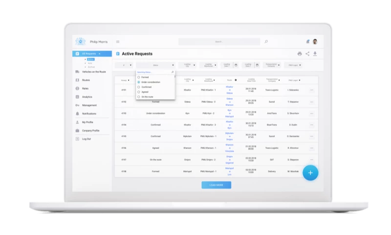Download the Active Requests list
Viewport: 391px width, 235px height.
point(315,54)
